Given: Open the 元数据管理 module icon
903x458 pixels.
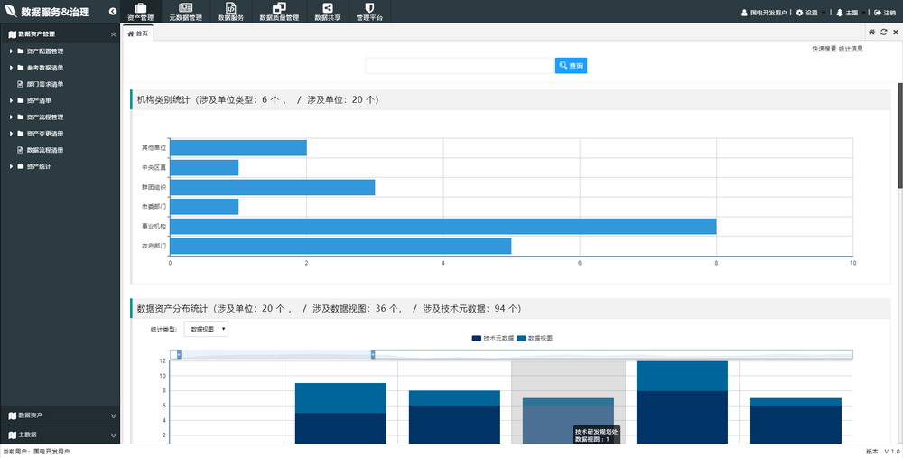Looking at the screenshot, I should pyautogui.click(x=185, y=8).
